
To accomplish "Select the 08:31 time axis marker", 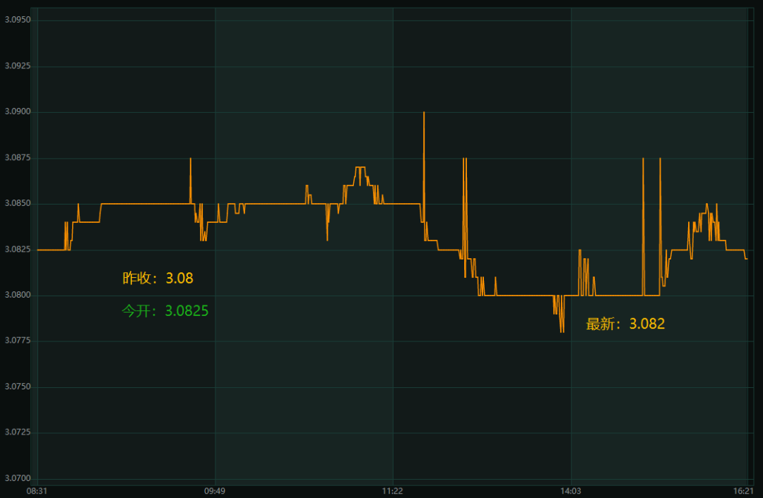I will [37, 491].
